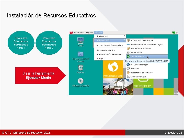
Task: Click the children group photo tile
Action: click(x=118, y=87)
